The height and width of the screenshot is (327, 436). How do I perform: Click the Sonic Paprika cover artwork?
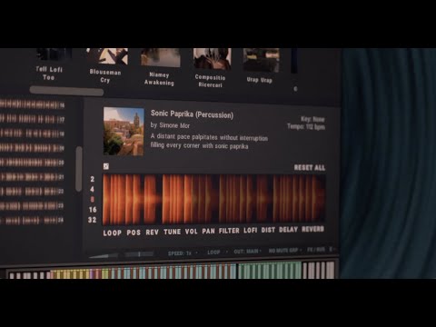[x=124, y=132]
